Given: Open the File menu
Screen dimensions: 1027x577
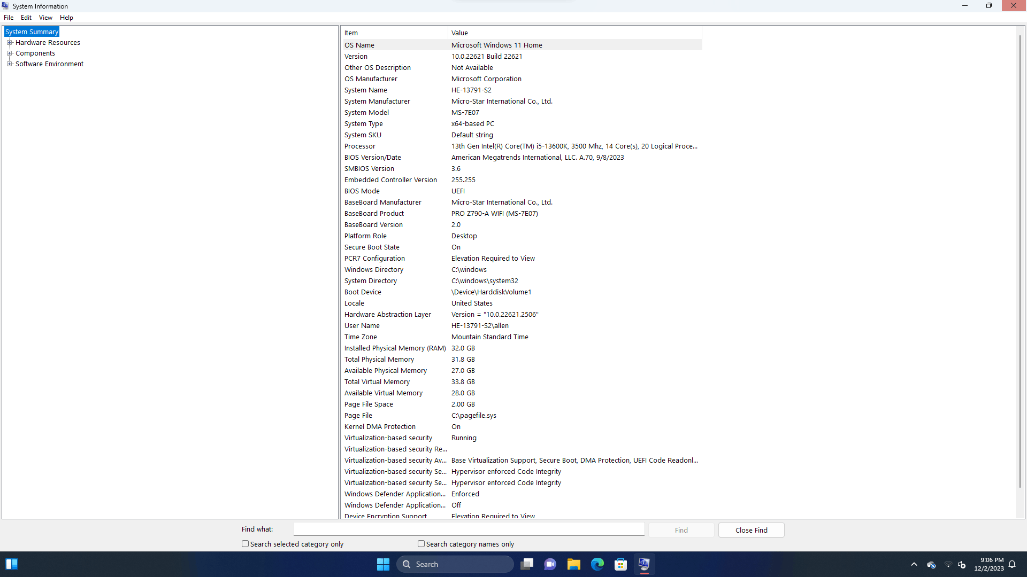Looking at the screenshot, I should pyautogui.click(x=9, y=18).
